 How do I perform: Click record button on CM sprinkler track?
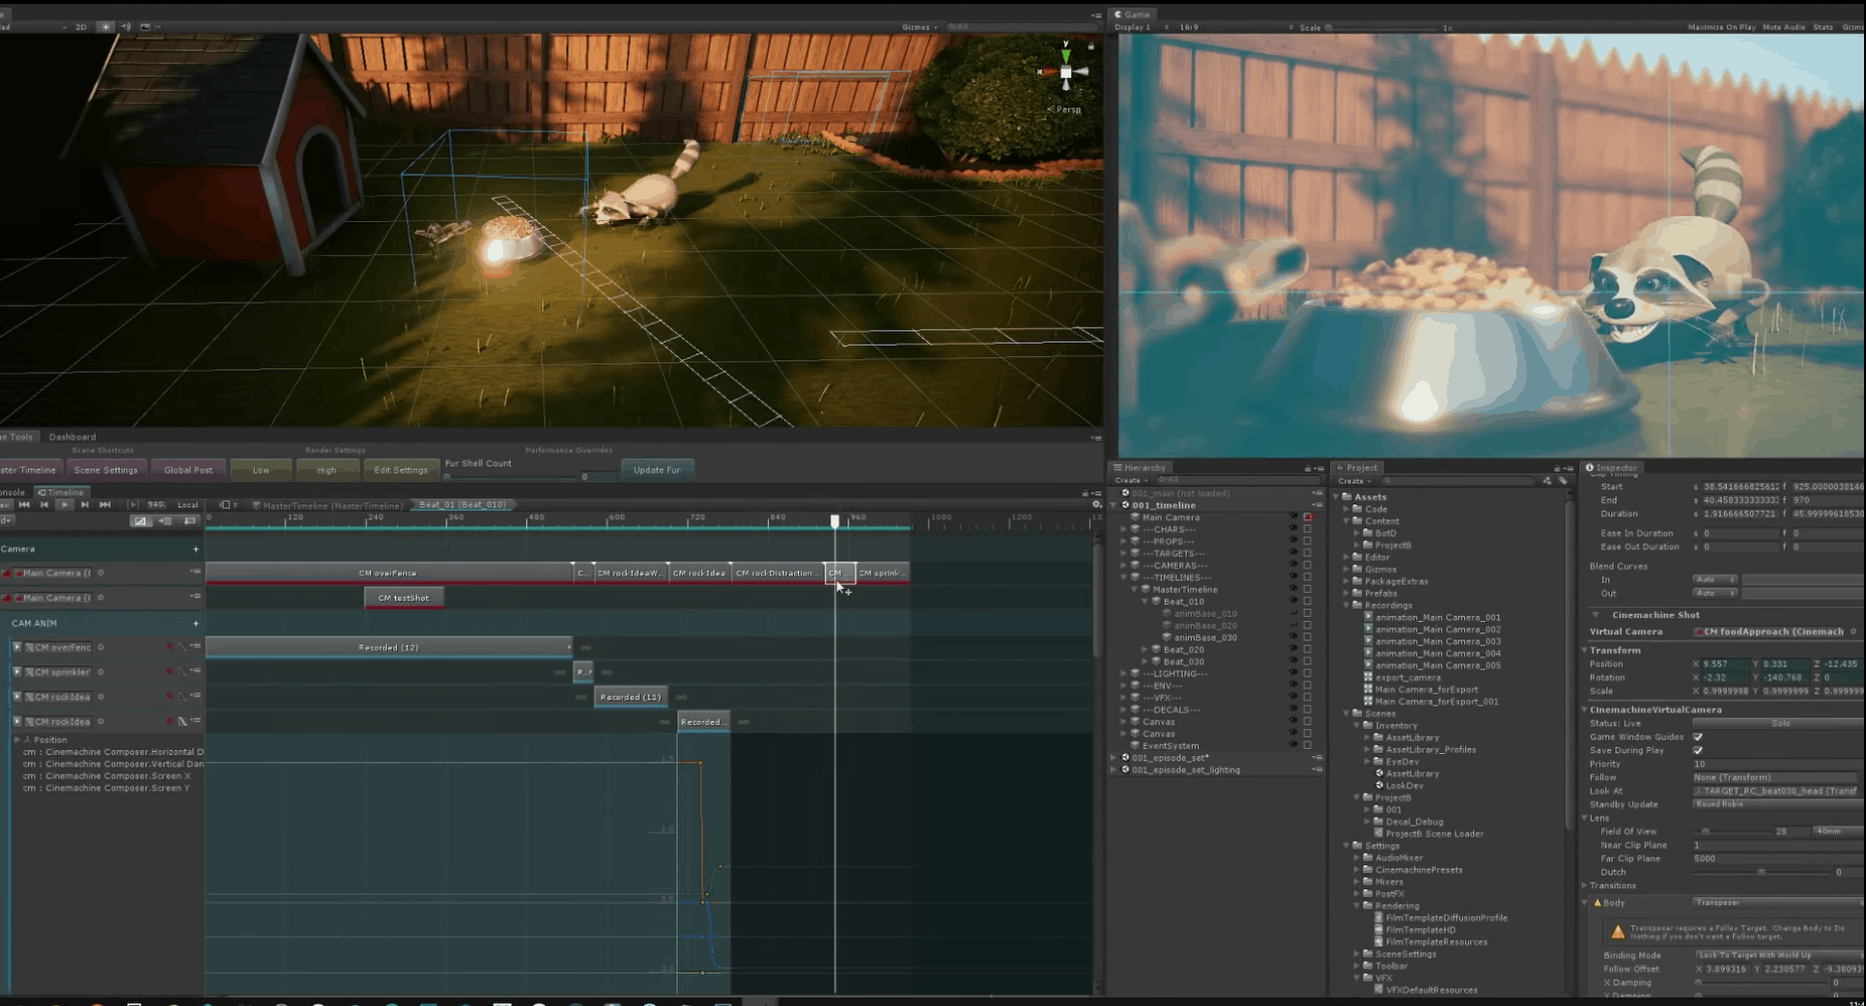(170, 672)
